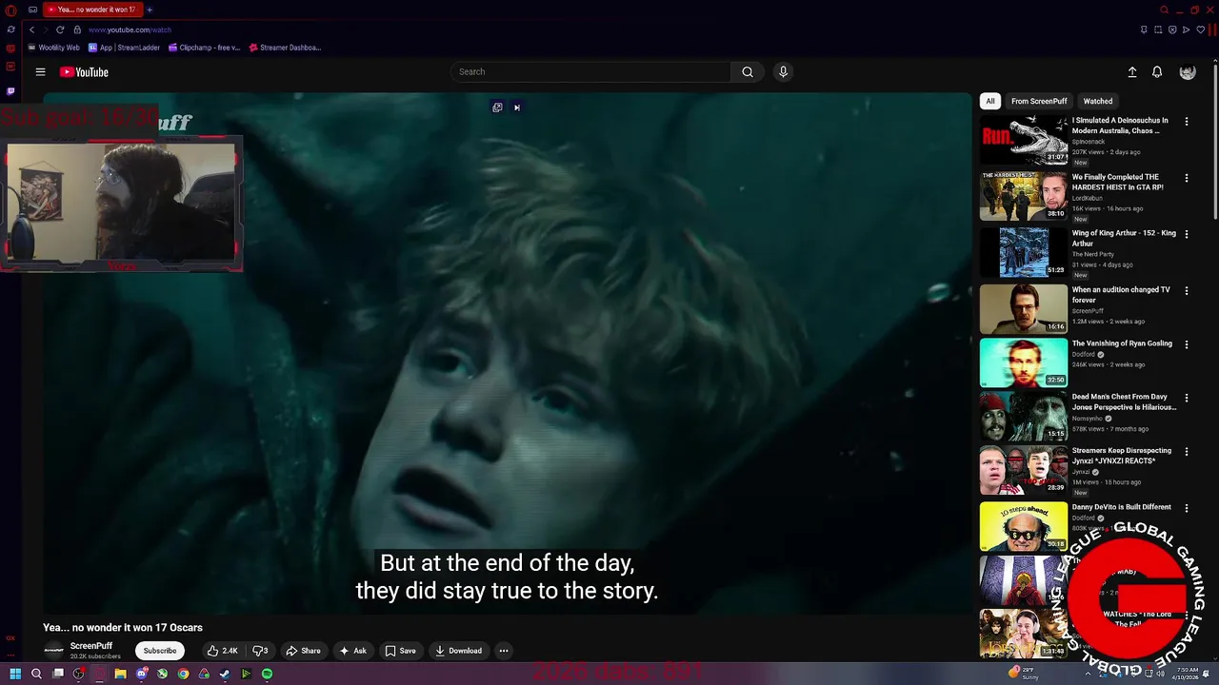Open Chrome from taskbar
The height and width of the screenshot is (685, 1219).
[x=183, y=674]
